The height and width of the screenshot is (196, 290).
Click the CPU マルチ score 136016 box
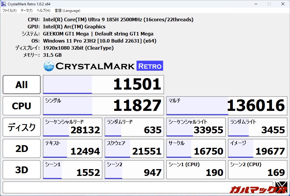tap(227, 106)
